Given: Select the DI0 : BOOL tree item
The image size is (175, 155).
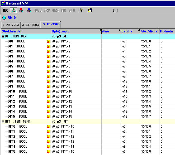Looking at the screenshot, I should click(x=16, y=41).
